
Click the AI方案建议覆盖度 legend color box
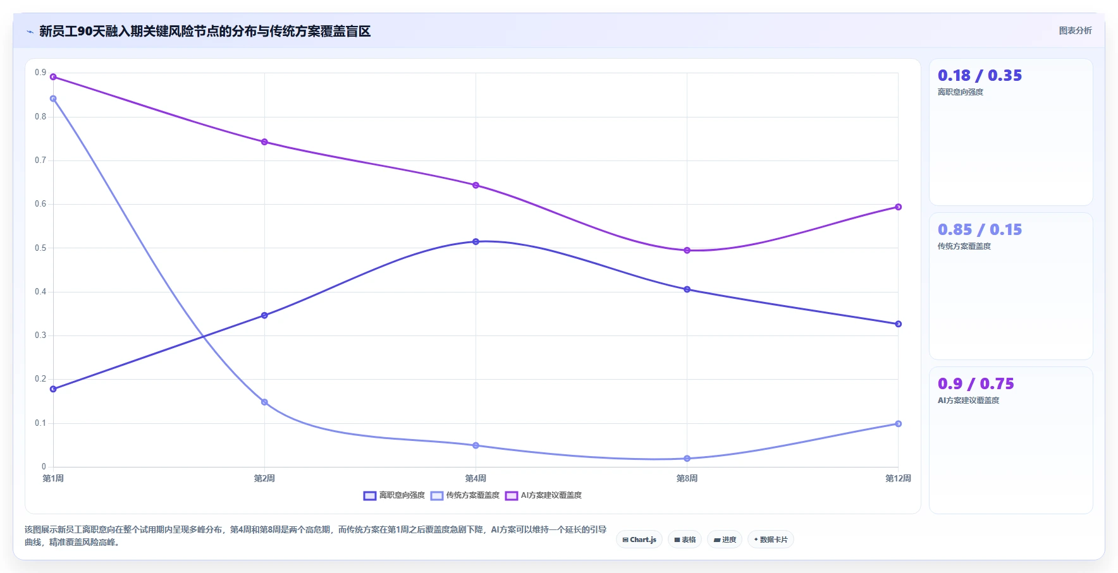[x=512, y=496]
